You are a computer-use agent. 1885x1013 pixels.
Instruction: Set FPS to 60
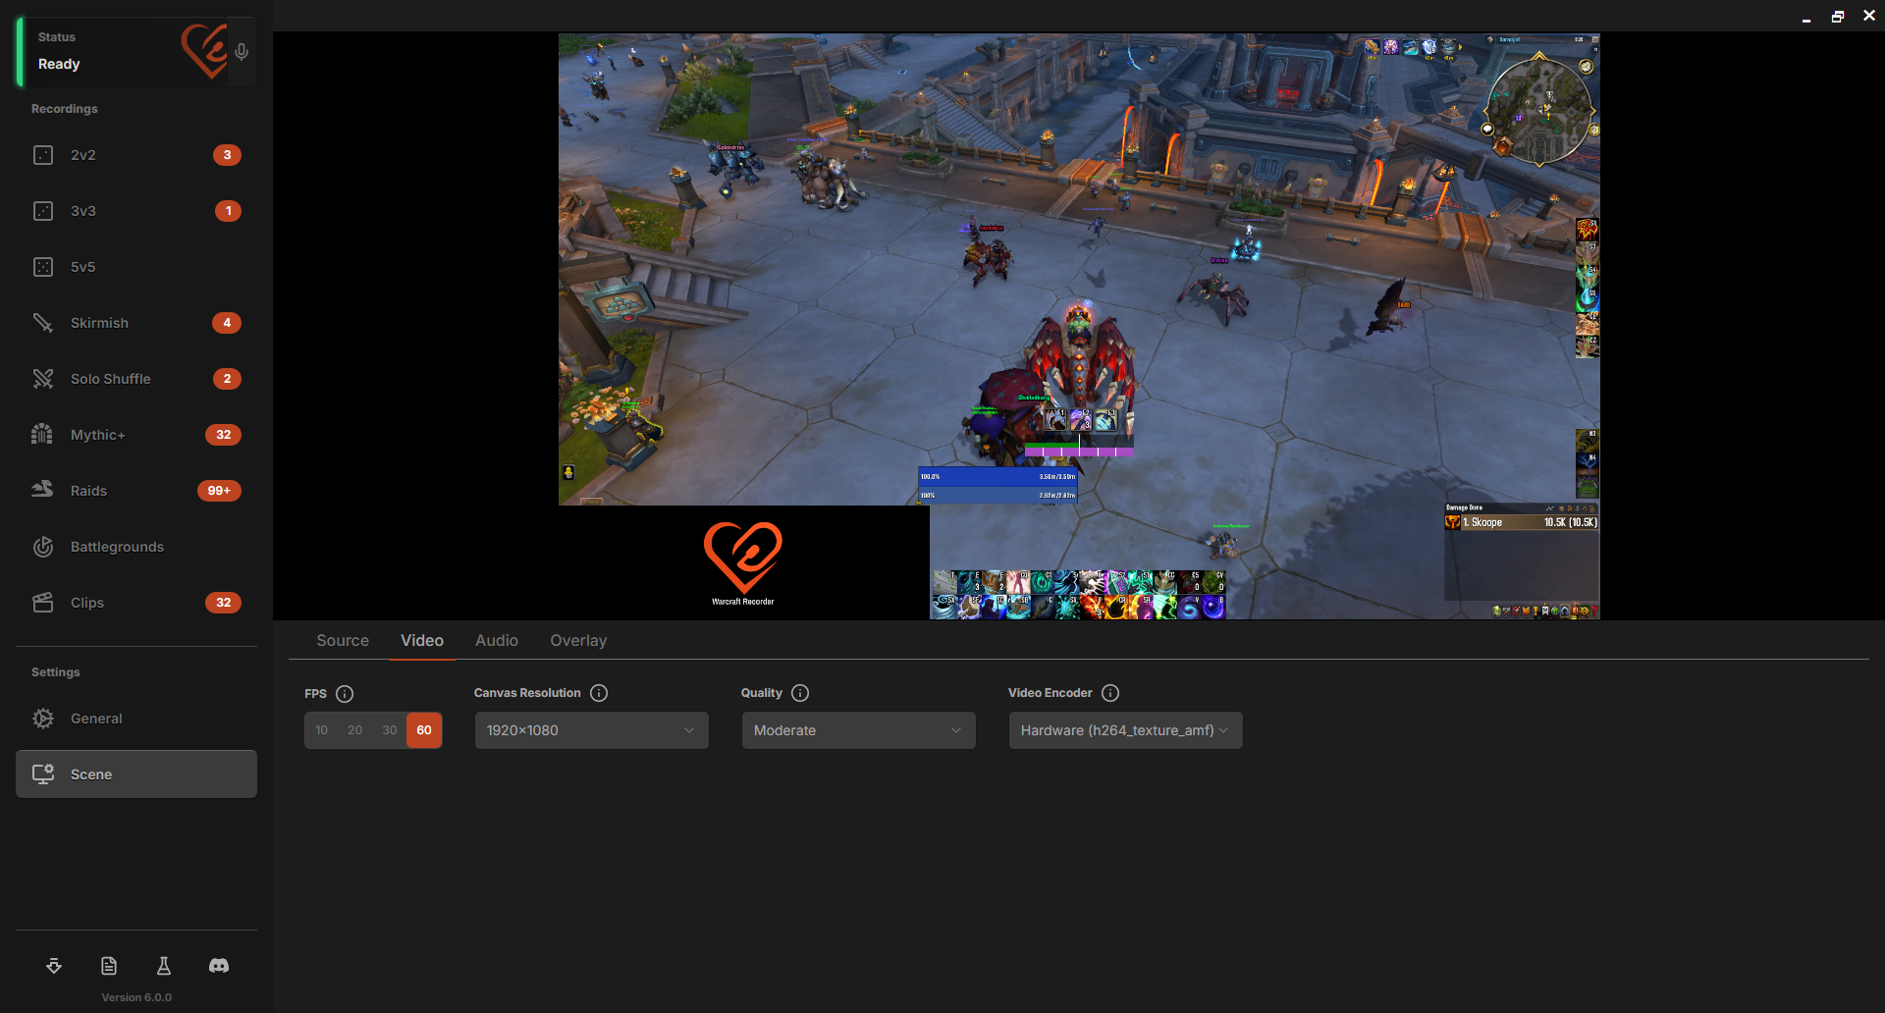click(424, 730)
